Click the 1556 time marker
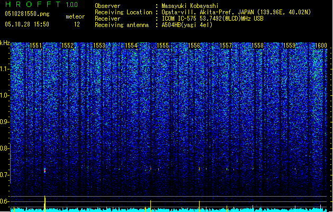 tap(194, 46)
